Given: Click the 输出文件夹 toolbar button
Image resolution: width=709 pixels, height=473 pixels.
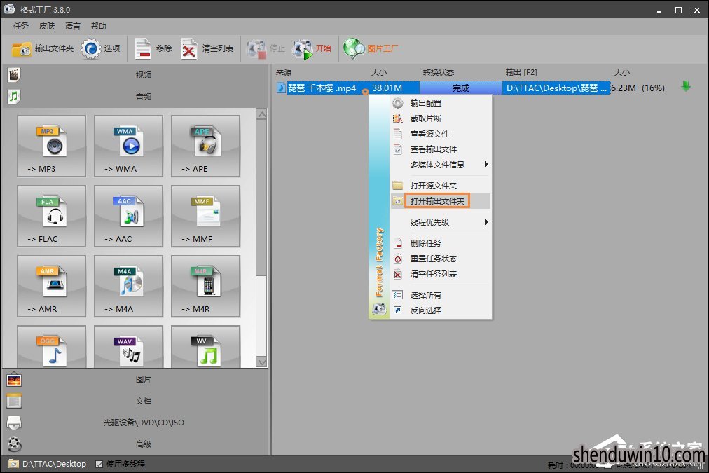Looking at the screenshot, I should pos(43,48).
